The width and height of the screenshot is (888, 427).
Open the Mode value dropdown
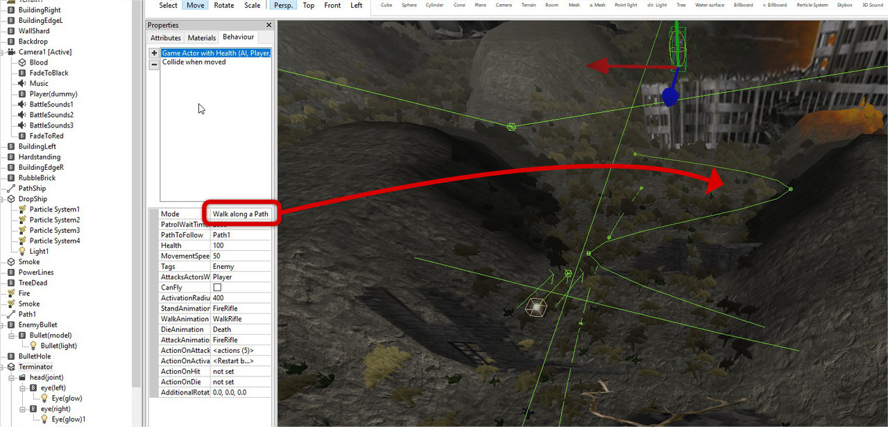(x=241, y=214)
